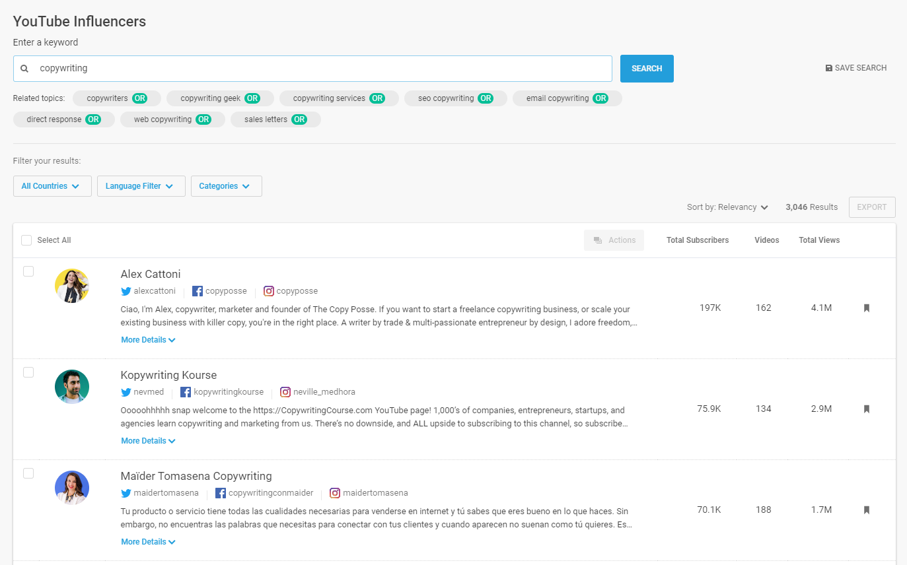Bookmark the Kopywriting Kourse channel
Screen dimensions: 907x565
(866, 409)
